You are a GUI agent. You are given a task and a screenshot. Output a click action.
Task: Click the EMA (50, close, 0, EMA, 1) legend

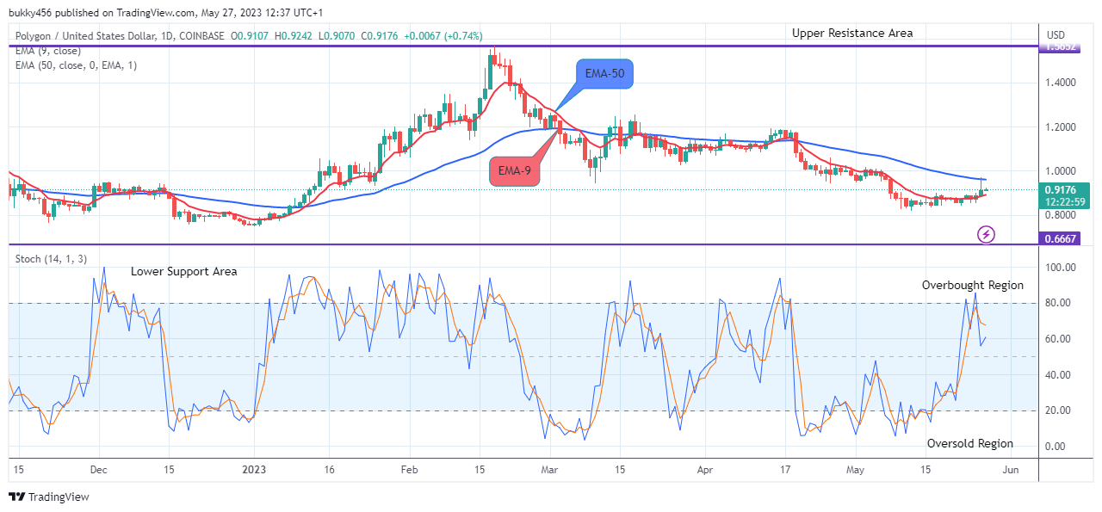(76, 65)
